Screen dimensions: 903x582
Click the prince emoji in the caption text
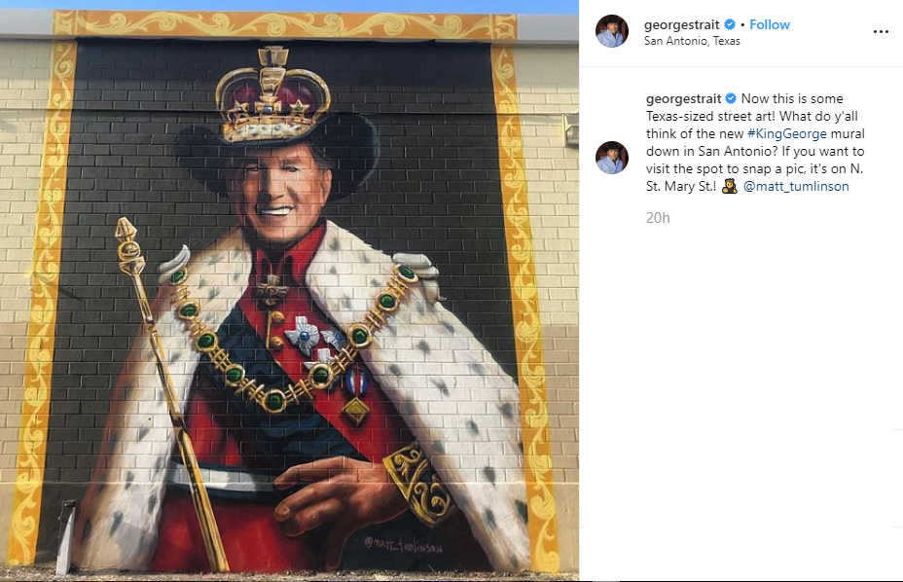click(x=729, y=185)
